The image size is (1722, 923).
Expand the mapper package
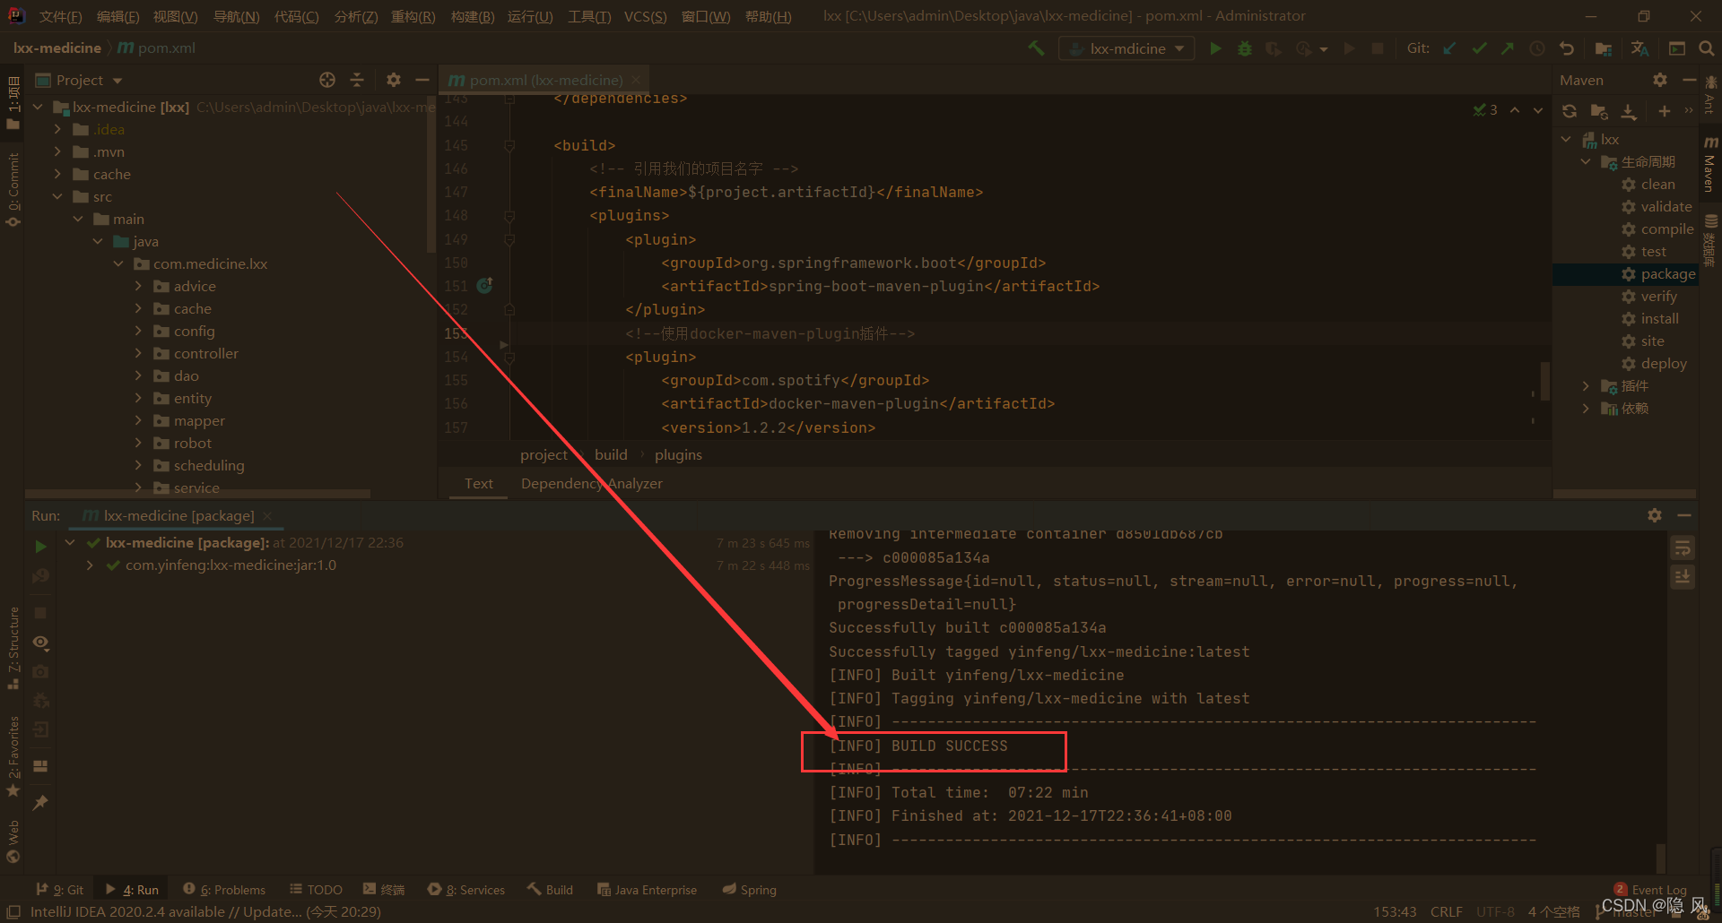click(x=138, y=420)
